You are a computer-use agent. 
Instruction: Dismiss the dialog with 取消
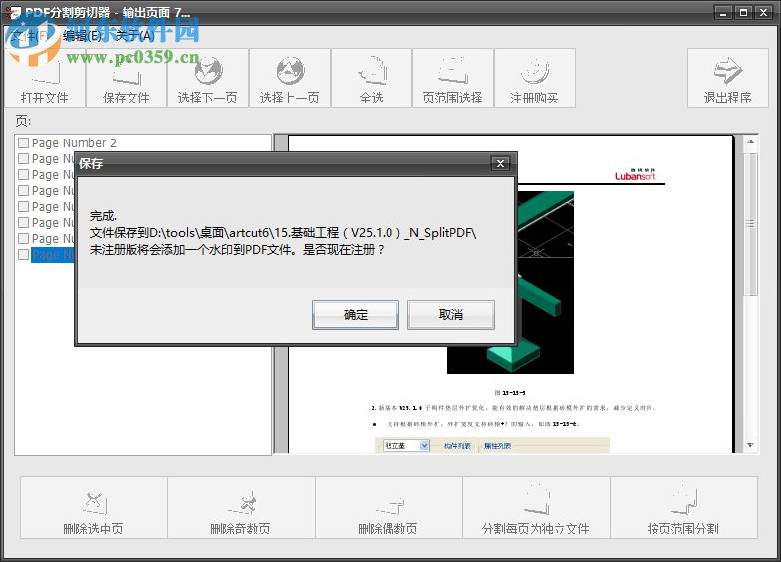450,315
